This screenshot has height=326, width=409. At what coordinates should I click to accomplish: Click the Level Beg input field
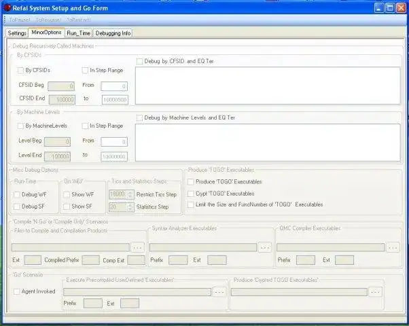point(57,142)
